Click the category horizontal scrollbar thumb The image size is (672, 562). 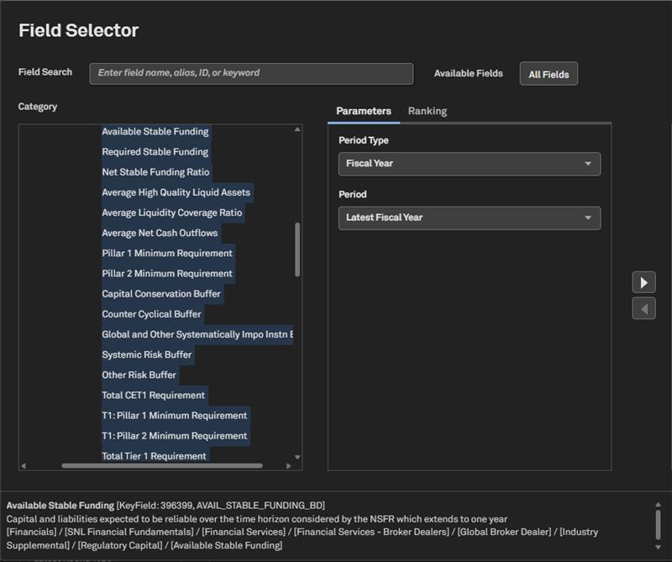click(161, 465)
